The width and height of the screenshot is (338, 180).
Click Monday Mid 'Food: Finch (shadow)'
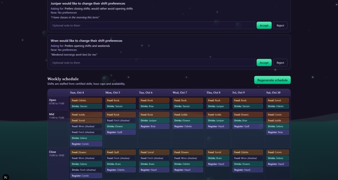(120, 121)
